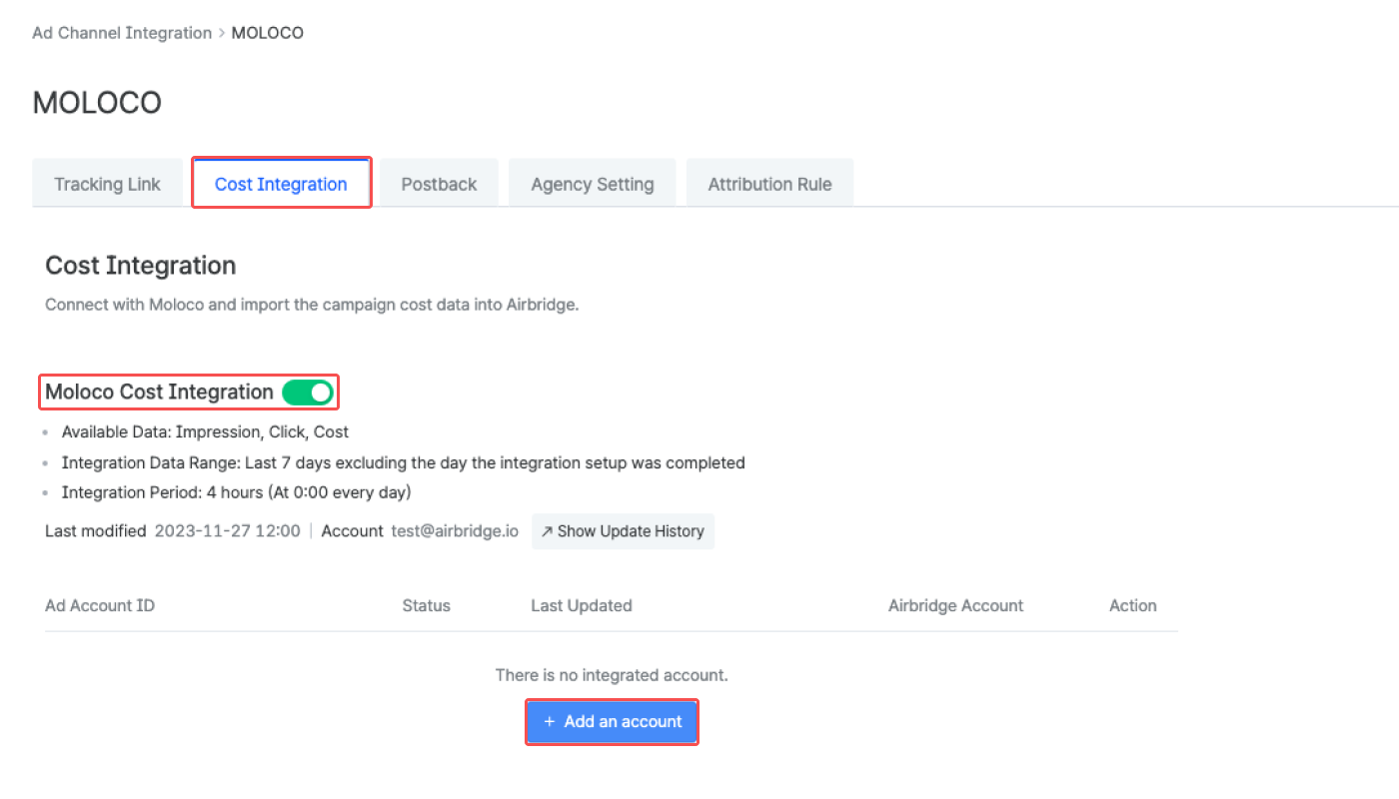Click the 'Available Data: Impression, Click, Cost' line
This screenshot has height=799, width=1399.
coord(205,432)
